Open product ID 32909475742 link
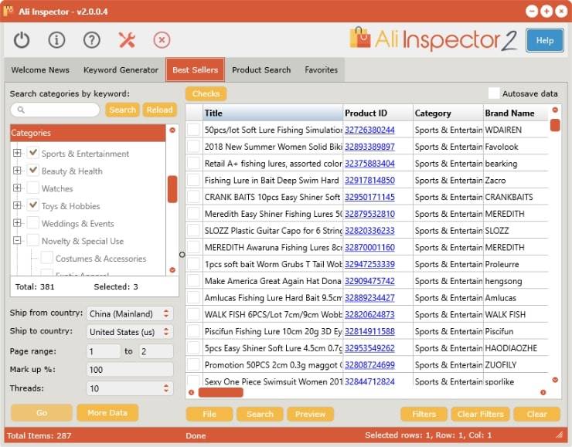 [369, 281]
